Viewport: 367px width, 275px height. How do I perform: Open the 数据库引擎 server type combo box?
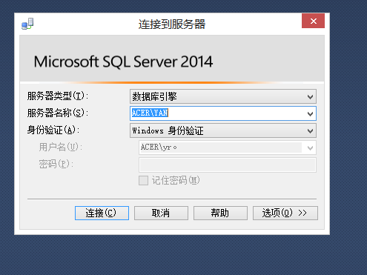tap(223, 96)
